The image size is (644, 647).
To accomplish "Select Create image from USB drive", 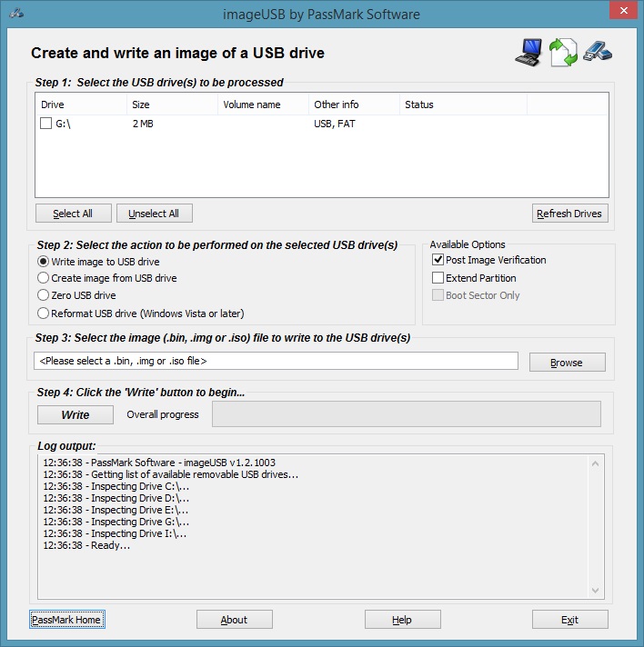I will pyautogui.click(x=43, y=278).
